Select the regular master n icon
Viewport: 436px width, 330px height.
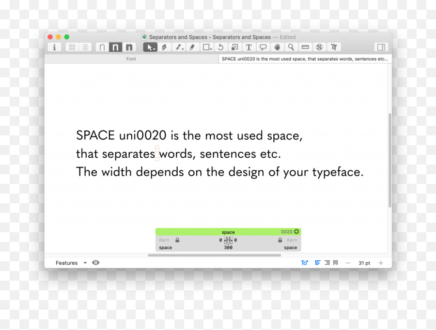point(115,47)
